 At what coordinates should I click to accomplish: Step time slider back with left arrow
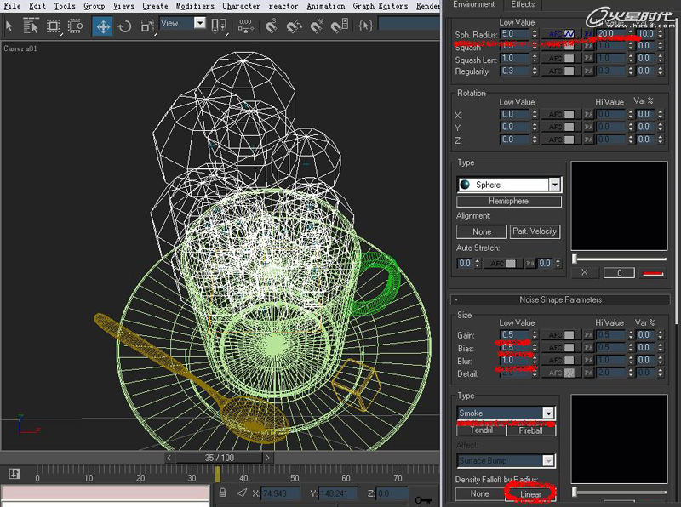click(x=169, y=458)
